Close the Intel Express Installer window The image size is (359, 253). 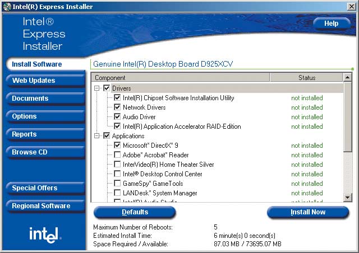[x=352, y=6]
